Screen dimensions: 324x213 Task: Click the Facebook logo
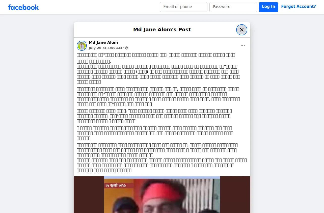point(23,7)
